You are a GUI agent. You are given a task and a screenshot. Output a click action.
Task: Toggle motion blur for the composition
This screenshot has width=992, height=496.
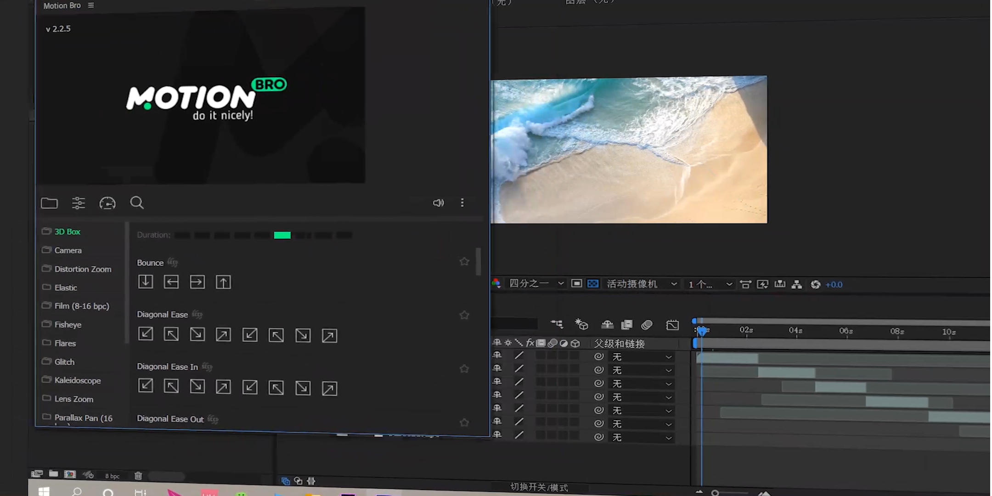[647, 325]
